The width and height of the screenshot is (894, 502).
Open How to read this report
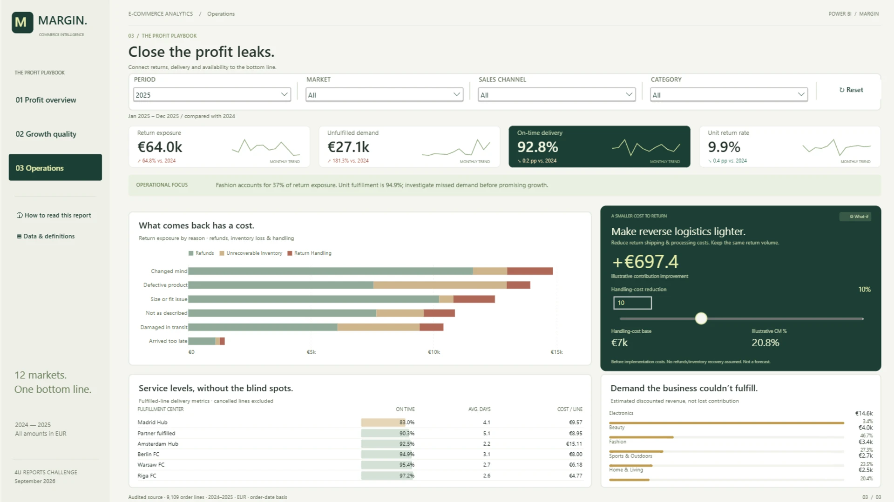click(x=54, y=215)
